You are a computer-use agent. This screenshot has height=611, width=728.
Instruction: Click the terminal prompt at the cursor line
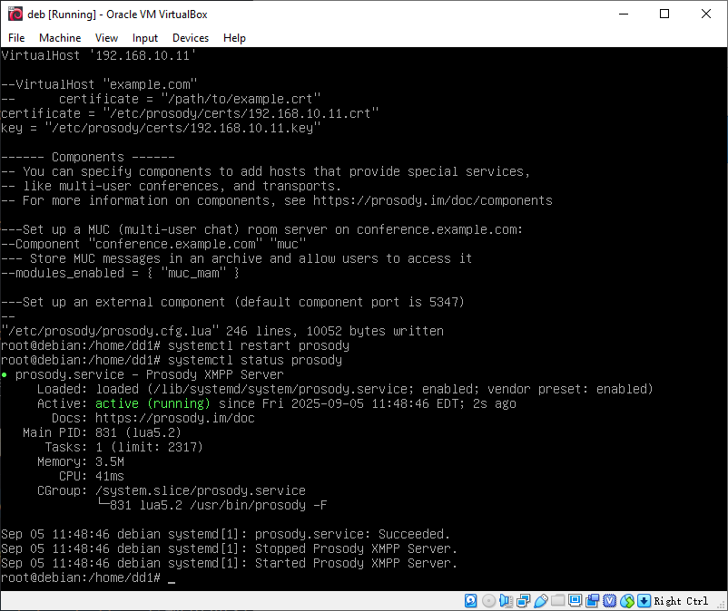click(172, 578)
